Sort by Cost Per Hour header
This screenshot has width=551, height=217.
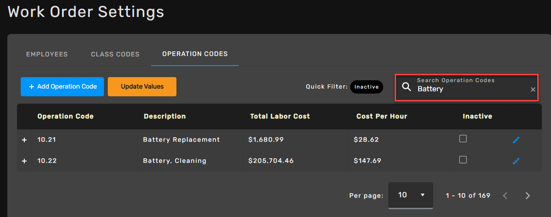pyautogui.click(x=382, y=117)
